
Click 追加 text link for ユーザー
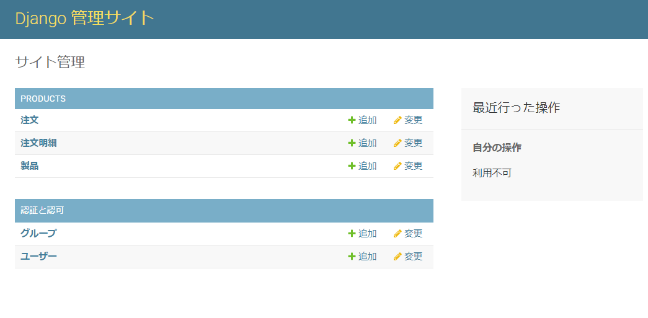pyautogui.click(x=367, y=257)
